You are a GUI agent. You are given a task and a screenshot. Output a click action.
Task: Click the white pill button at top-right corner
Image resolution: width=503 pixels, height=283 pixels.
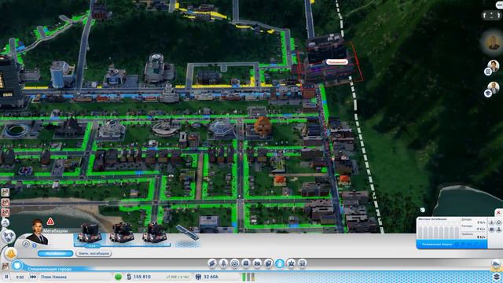click(x=500, y=5)
